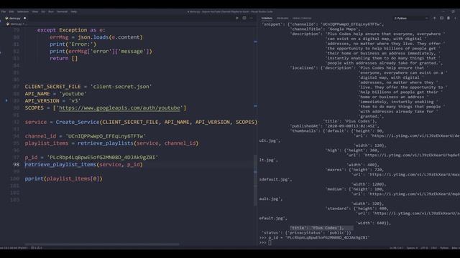Viewport: 460px width, 258px height.
Task: Click the 'except Exception as e:' line
Action: pos(71,30)
